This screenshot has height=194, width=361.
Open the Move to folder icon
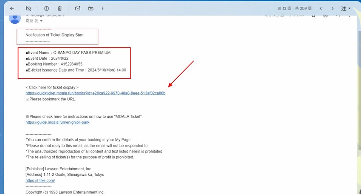click(x=91, y=8)
